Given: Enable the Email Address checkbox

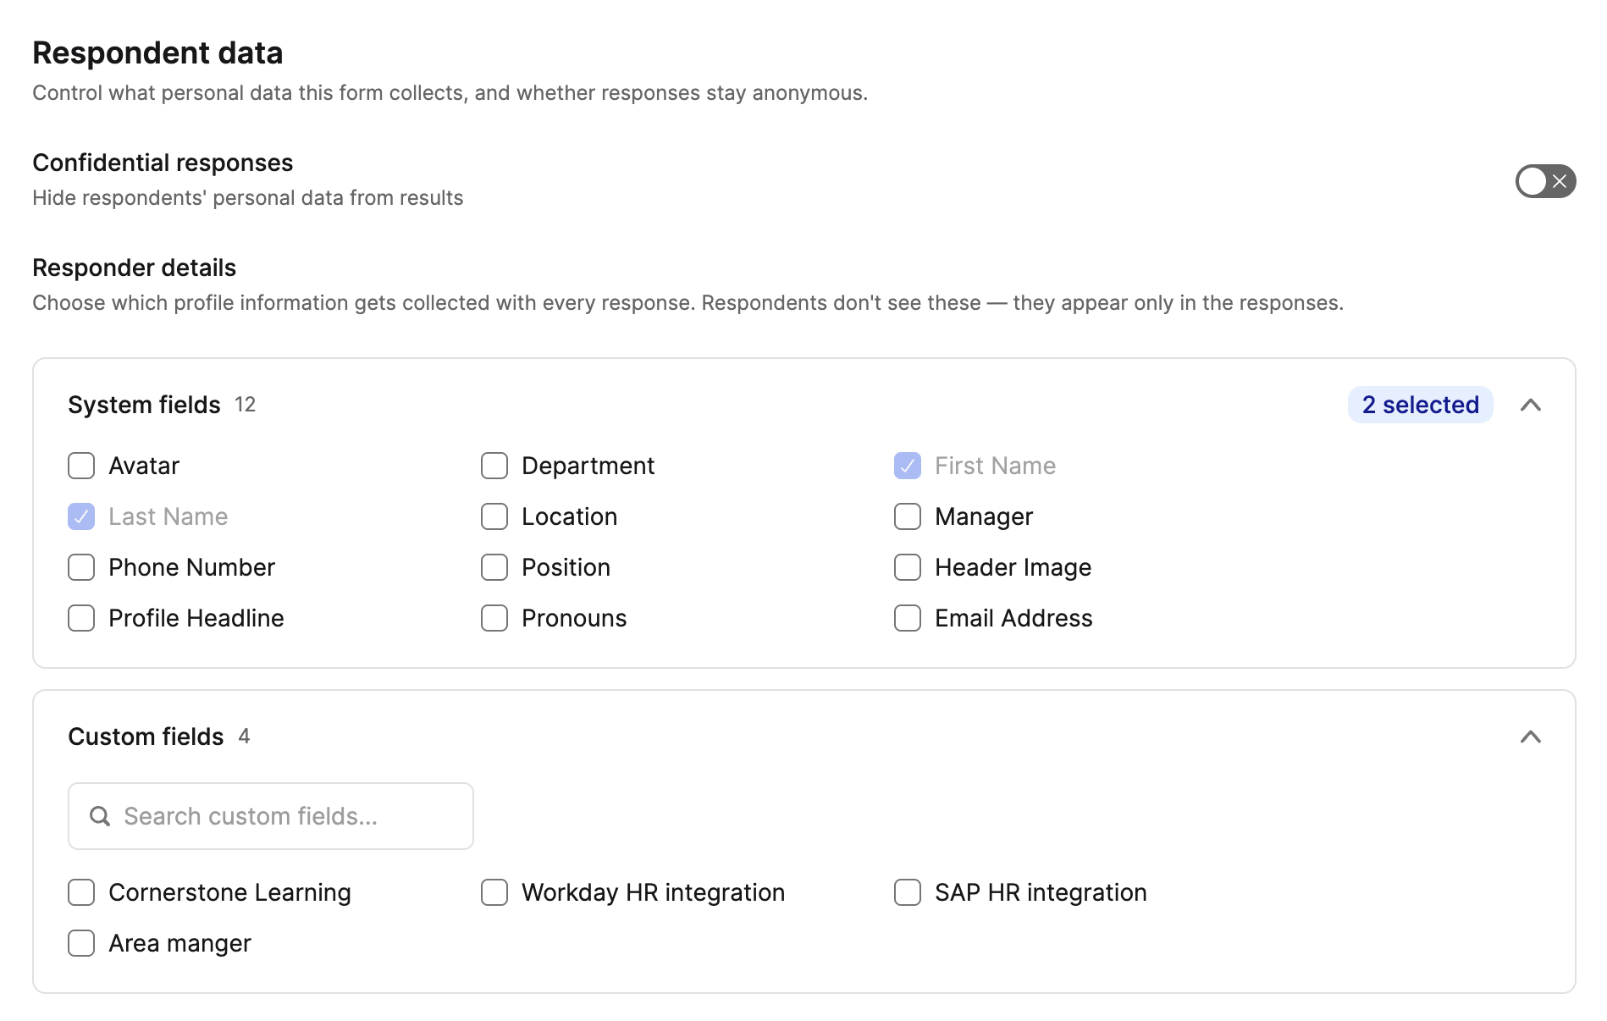Looking at the screenshot, I should click(x=908, y=618).
